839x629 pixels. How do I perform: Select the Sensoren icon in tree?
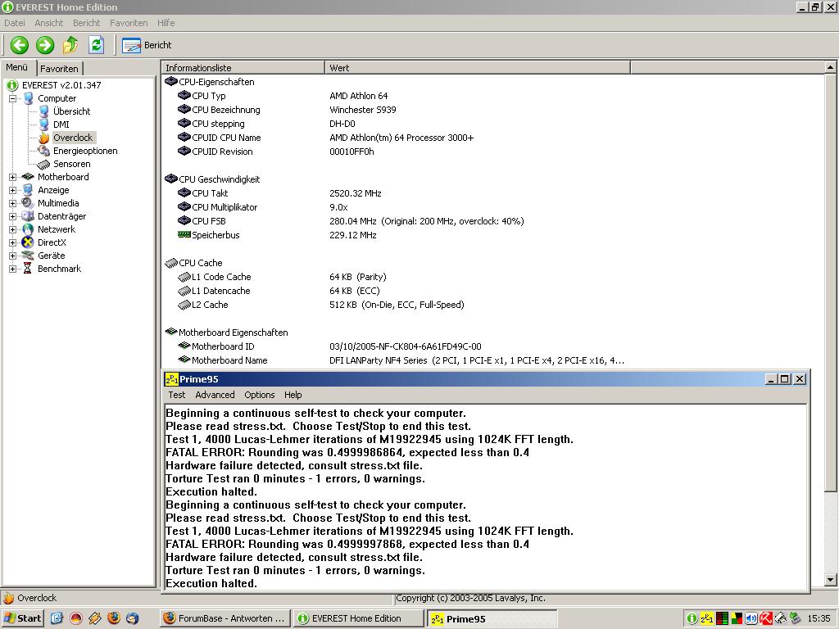click(x=44, y=164)
